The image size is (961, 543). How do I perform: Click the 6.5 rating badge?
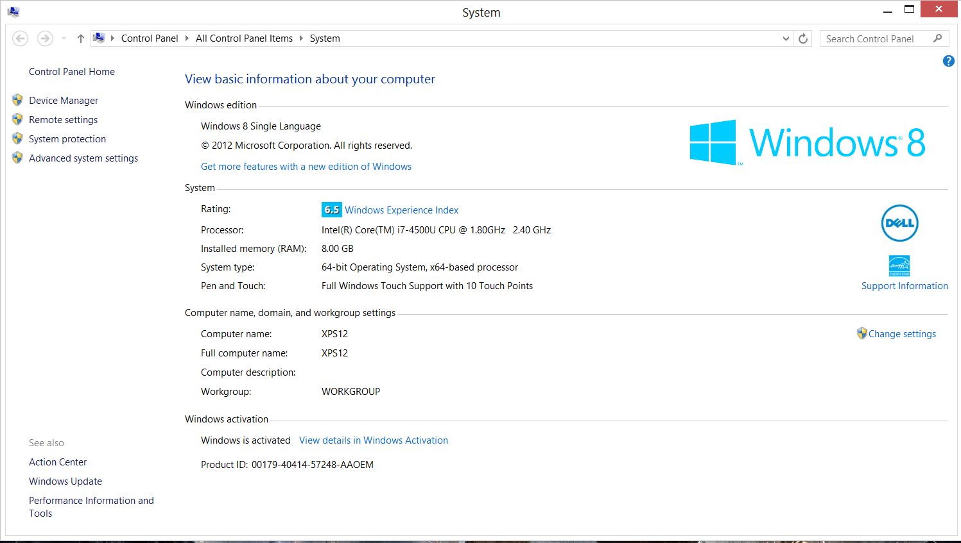click(331, 210)
